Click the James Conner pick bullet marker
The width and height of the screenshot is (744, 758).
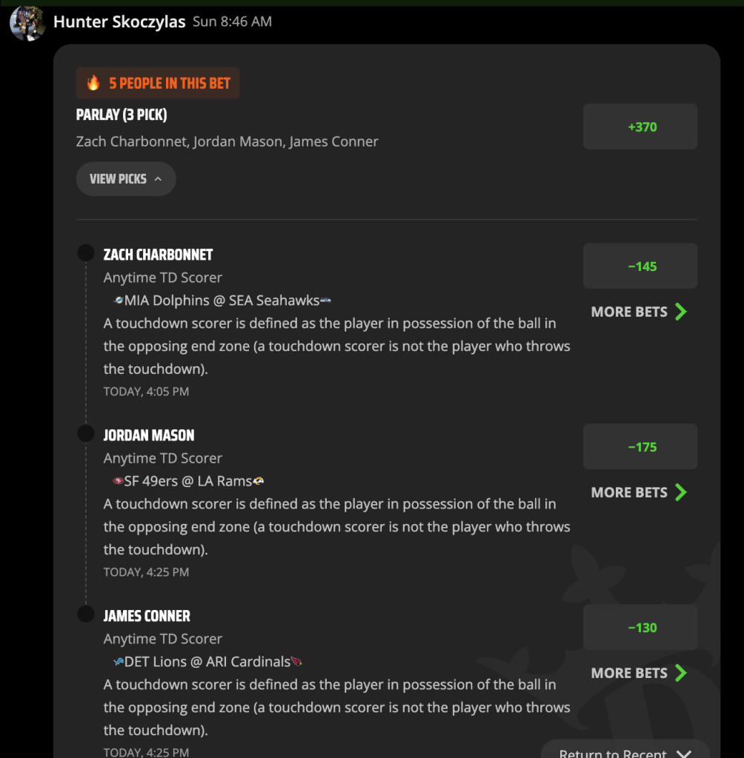[x=86, y=614]
